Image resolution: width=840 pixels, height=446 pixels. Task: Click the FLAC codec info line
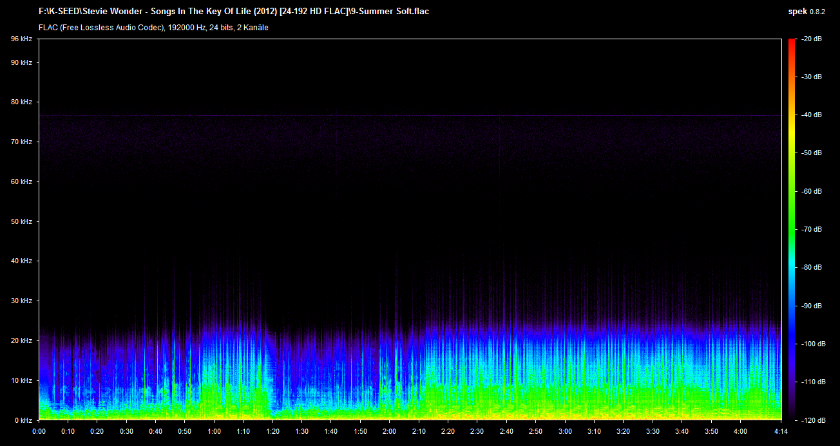153,28
